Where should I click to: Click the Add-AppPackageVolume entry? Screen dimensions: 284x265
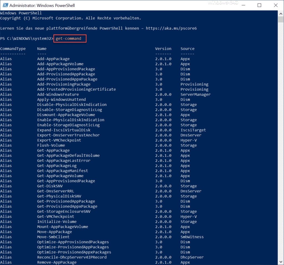tap(60, 64)
